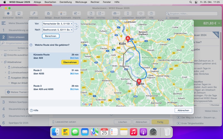Select Route 2 über A555
223x139 pixels.
click(54, 76)
